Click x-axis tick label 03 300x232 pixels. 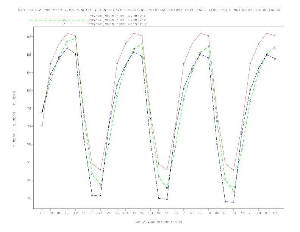[x=50, y=213]
